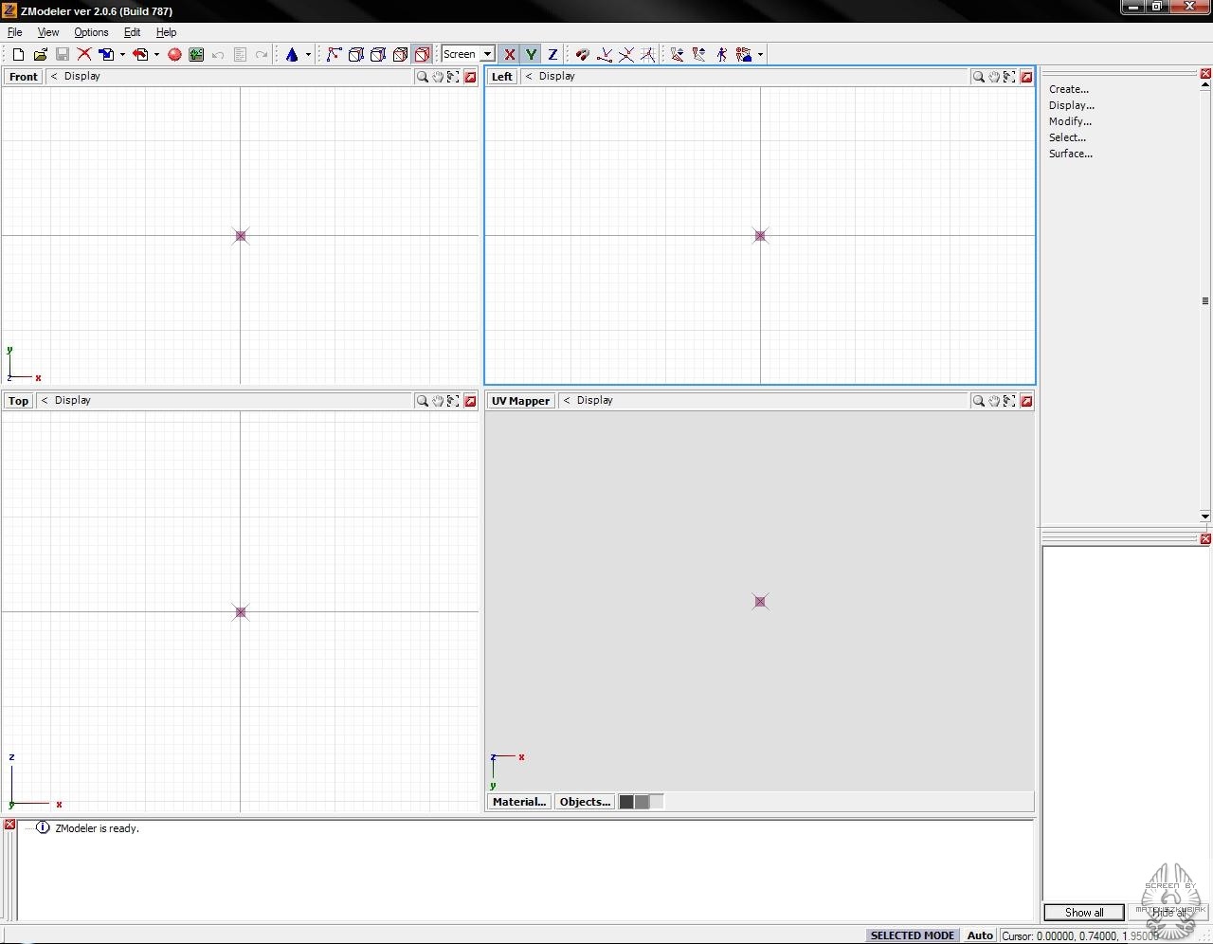The image size is (1213, 944).
Task: Expand the Import button dropdown arrow
Action: [x=122, y=54]
